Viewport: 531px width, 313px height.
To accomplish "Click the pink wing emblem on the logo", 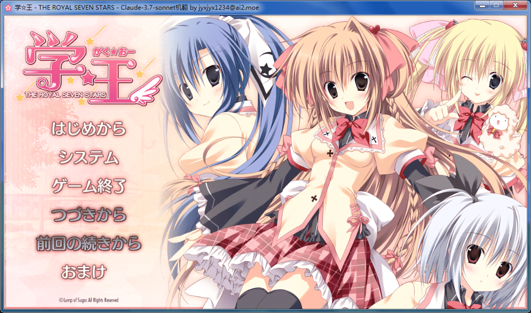I will [x=149, y=87].
